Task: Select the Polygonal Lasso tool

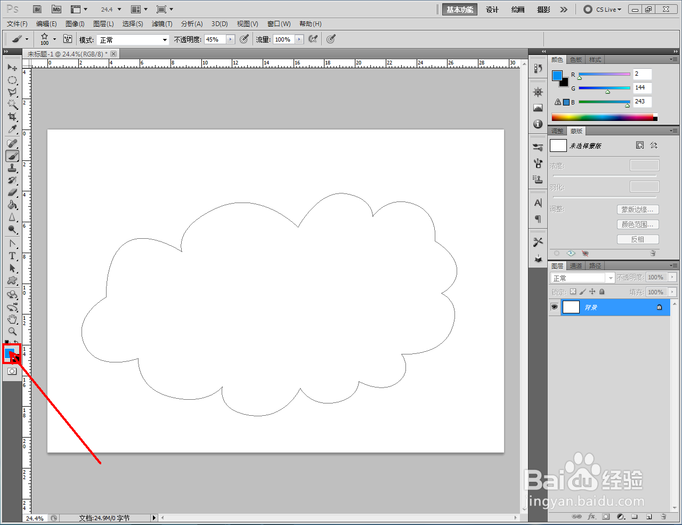Action: click(x=12, y=92)
